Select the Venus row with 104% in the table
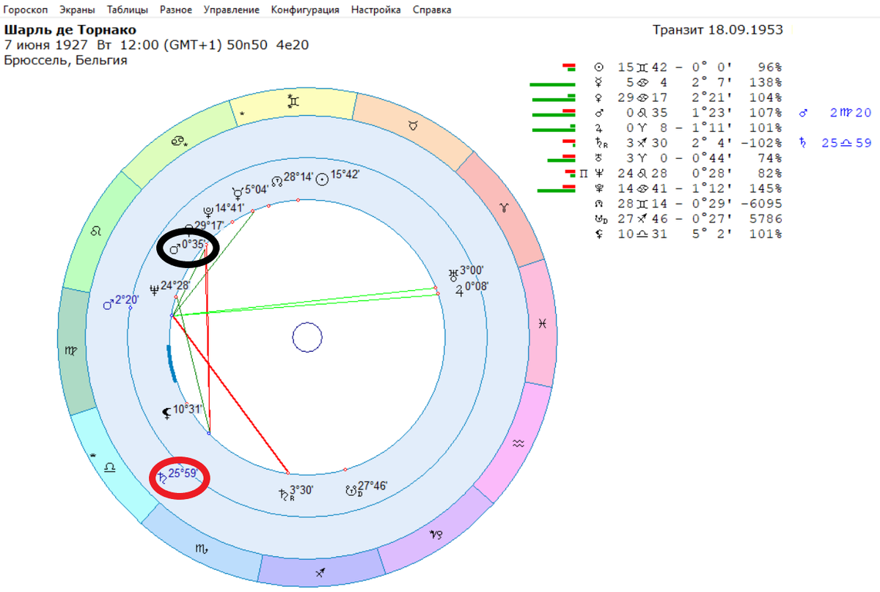Image resolution: width=880 pixels, height=592 pixels. click(x=687, y=97)
